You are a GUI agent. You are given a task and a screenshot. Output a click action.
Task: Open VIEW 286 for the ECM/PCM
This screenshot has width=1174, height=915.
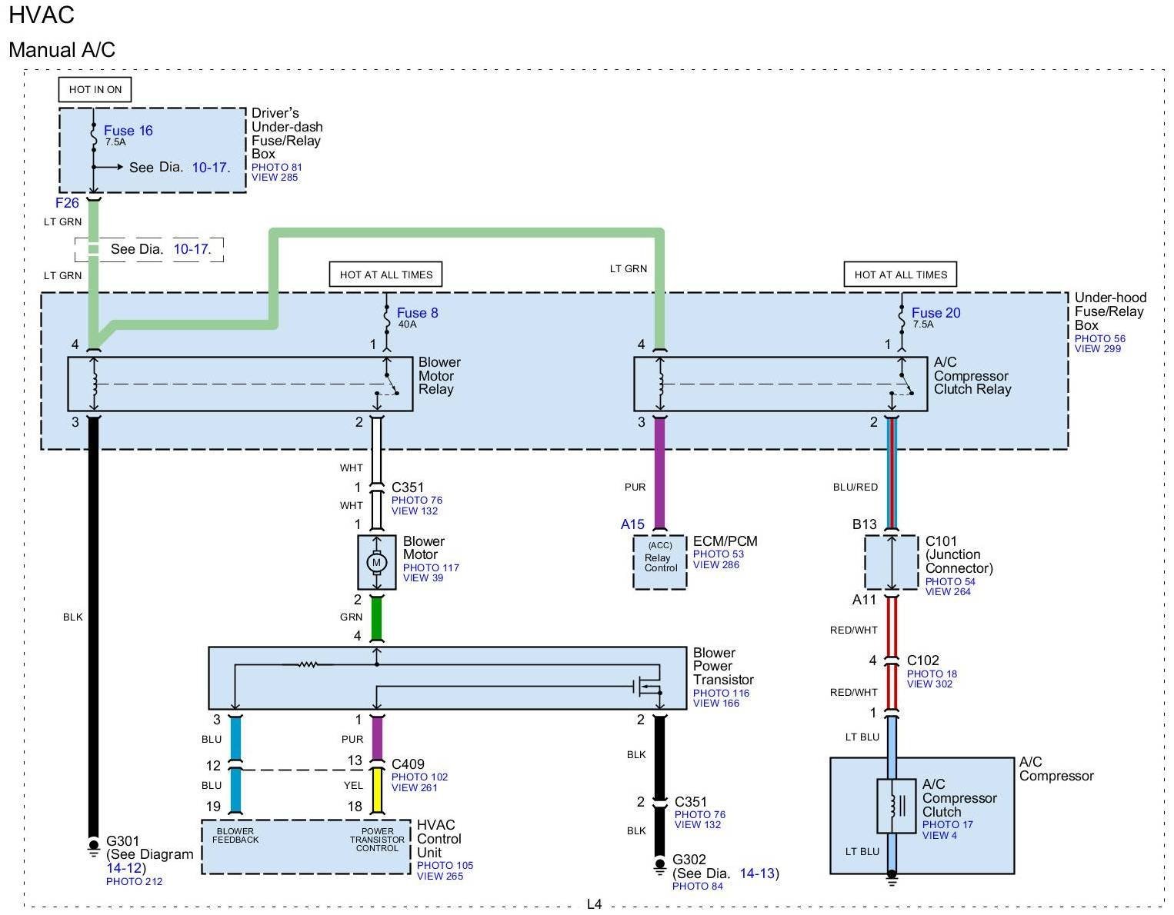(x=715, y=564)
